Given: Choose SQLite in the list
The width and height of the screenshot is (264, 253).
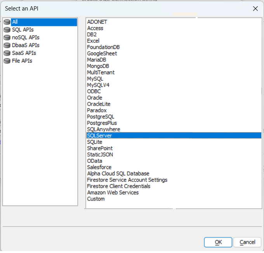Looking at the screenshot, I should click(94, 142).
